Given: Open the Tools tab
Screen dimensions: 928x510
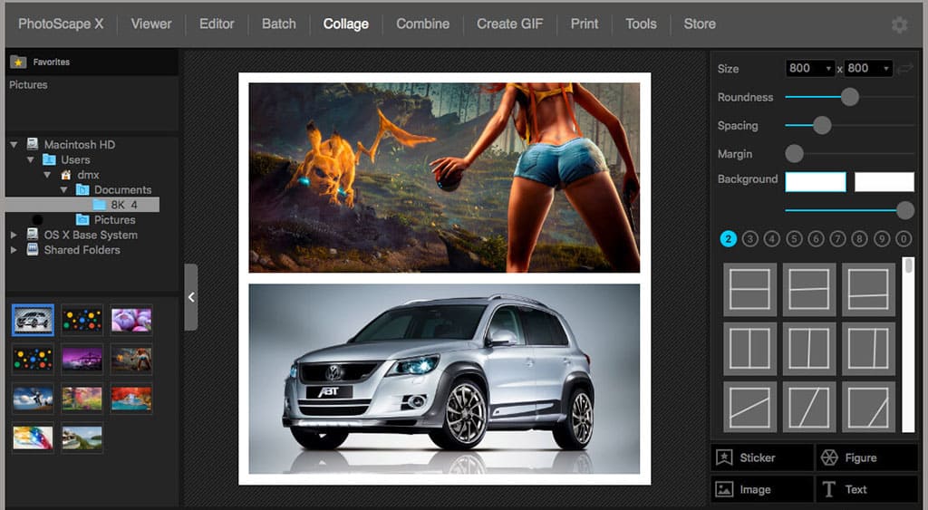Looking at the screenshot, I should tap(641, 24).
